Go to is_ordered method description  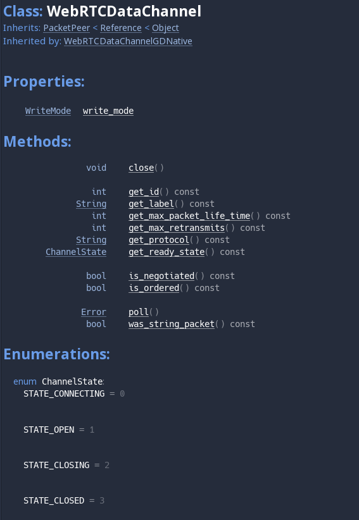(154, 288)
